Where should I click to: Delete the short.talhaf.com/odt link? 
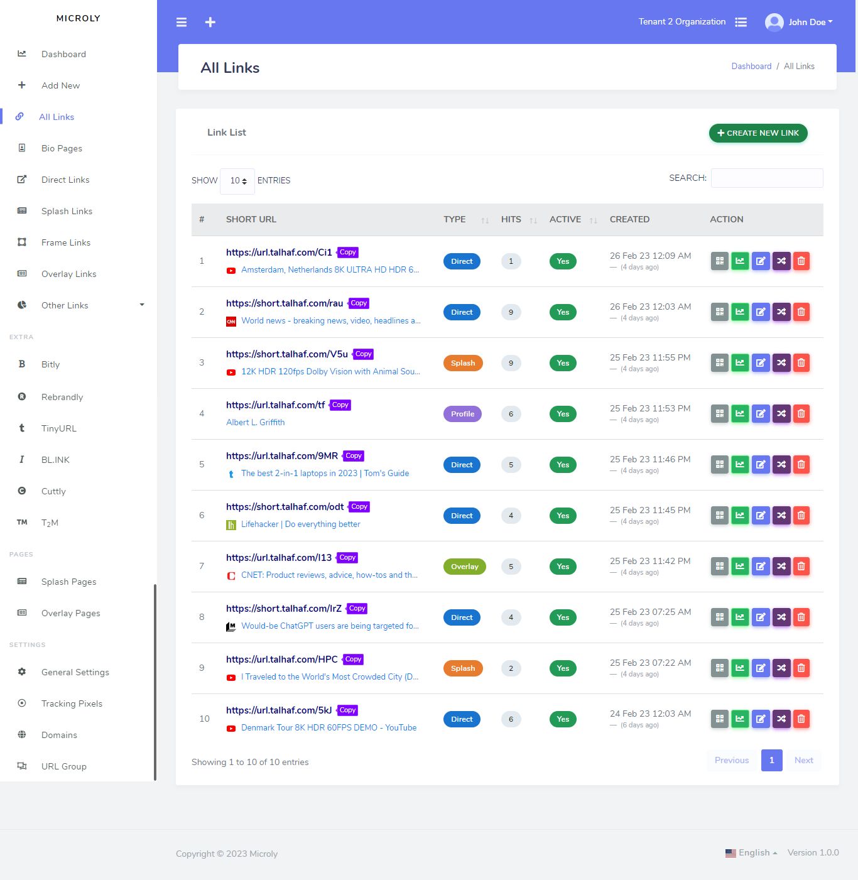click(x=801, y=516)
